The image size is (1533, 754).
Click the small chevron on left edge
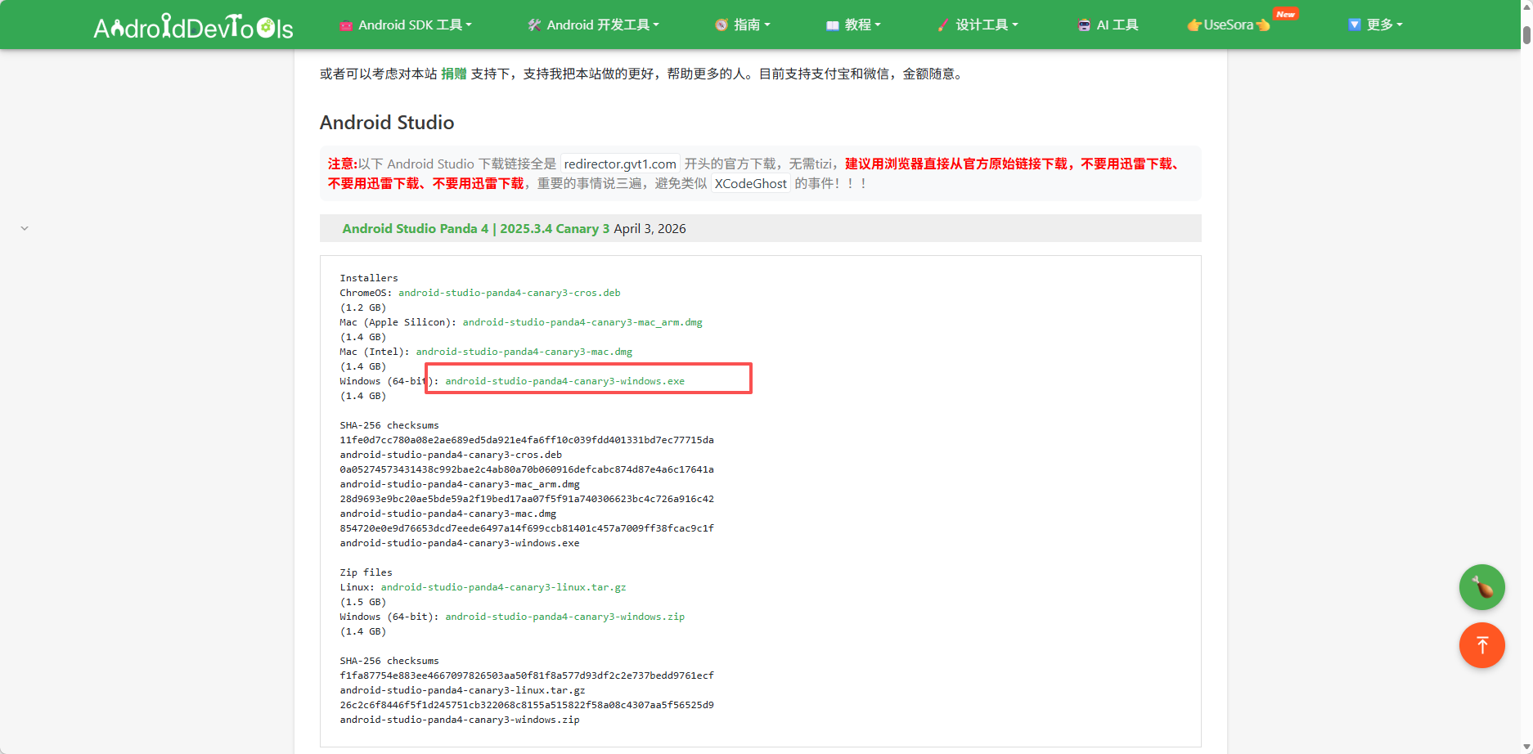tap(25, 229)
